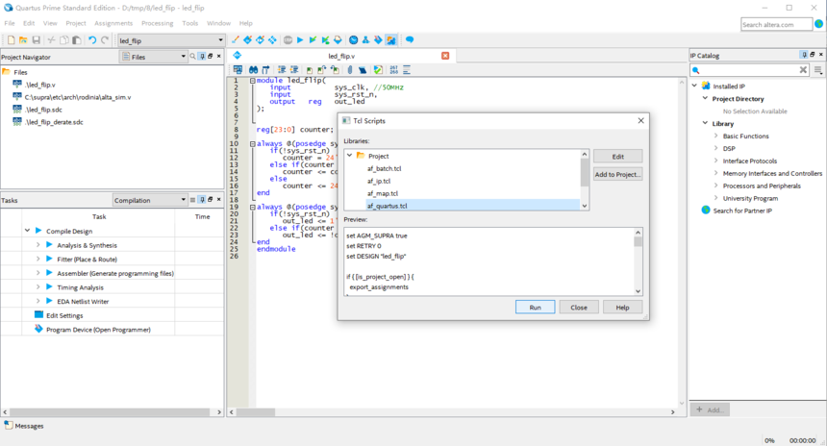Click the Analyze Current File checkmark icon
827x446 pixels.
[x=378, y=69]
